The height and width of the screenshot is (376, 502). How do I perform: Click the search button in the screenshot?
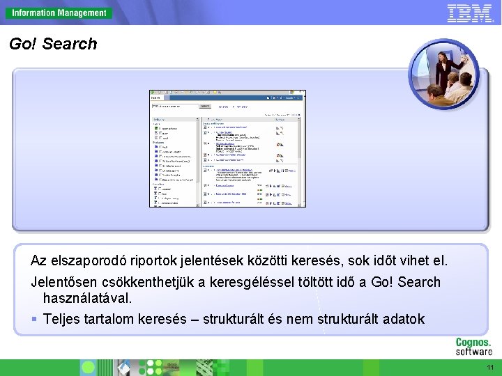click(x=205, y=106)
